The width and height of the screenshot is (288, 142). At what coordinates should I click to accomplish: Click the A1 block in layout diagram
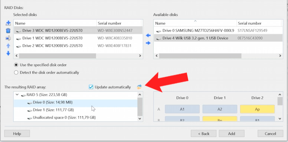tap(182, 109)
